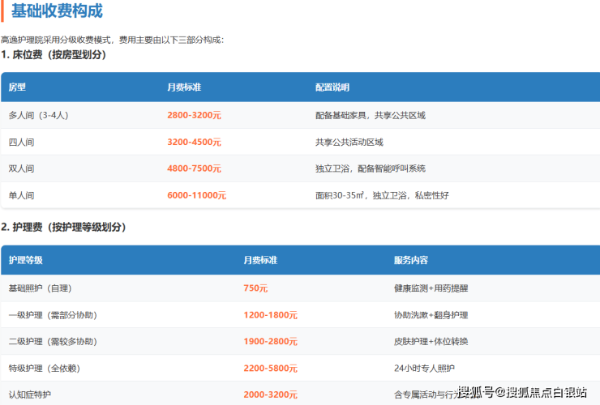
Task: Select 二级护理（需较多协助） row label
Action: coord(53,341)
